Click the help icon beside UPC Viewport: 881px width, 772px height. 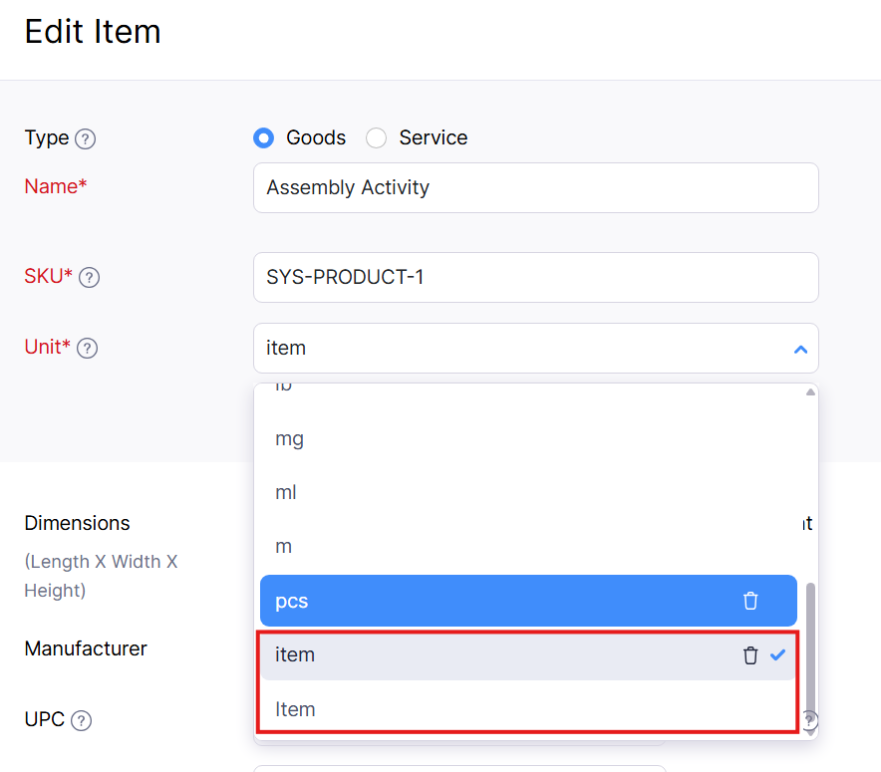click(x=82, y=720)
